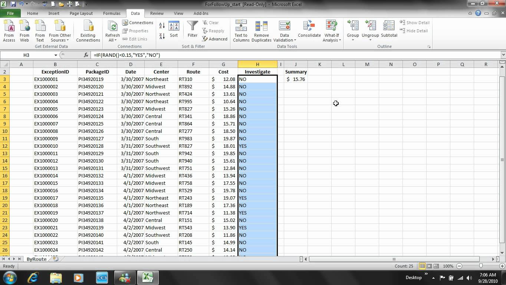Viewport: 506px width, 285px height.
Task: Open Text to Columns tool
Action: 241,31
